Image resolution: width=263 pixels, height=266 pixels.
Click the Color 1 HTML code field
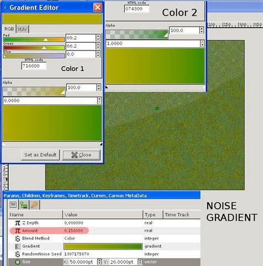coord(34,66)
